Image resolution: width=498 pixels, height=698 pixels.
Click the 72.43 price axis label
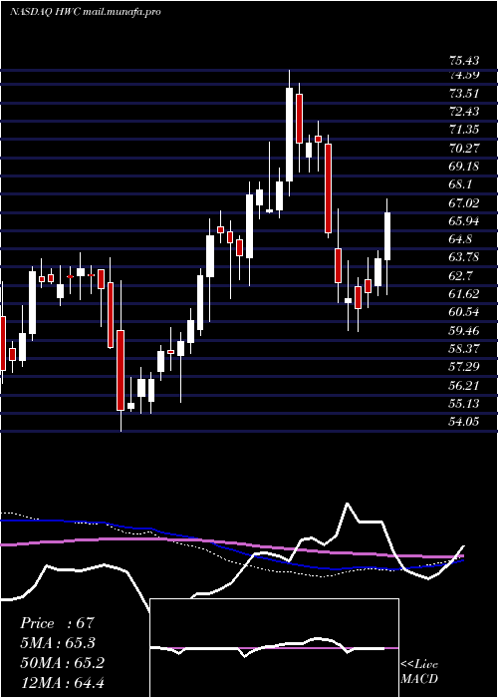463,112
